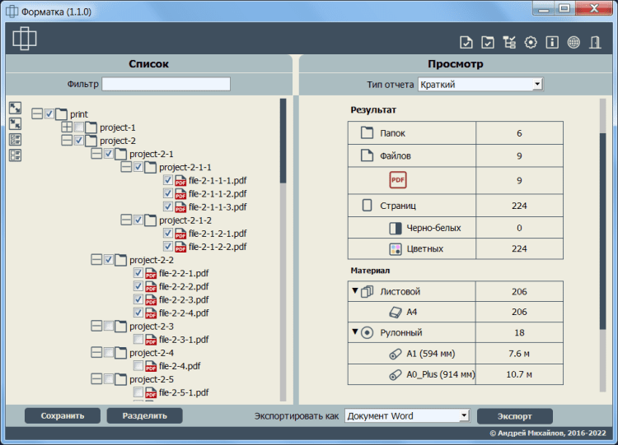The width and height of the screenshot is (618, 445).
Task: Click the exit door icon
Action: pos(595,43)
